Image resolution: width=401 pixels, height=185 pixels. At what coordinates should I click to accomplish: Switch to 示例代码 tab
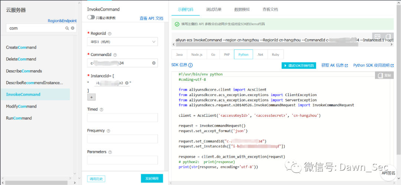(x=186, y=10)
